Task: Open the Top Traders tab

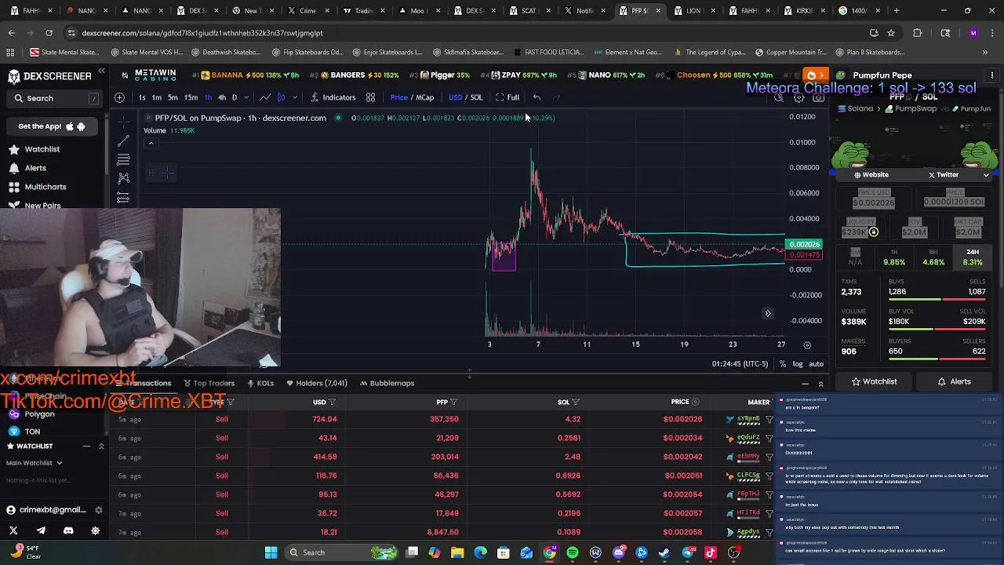Action: coord(209,383)
